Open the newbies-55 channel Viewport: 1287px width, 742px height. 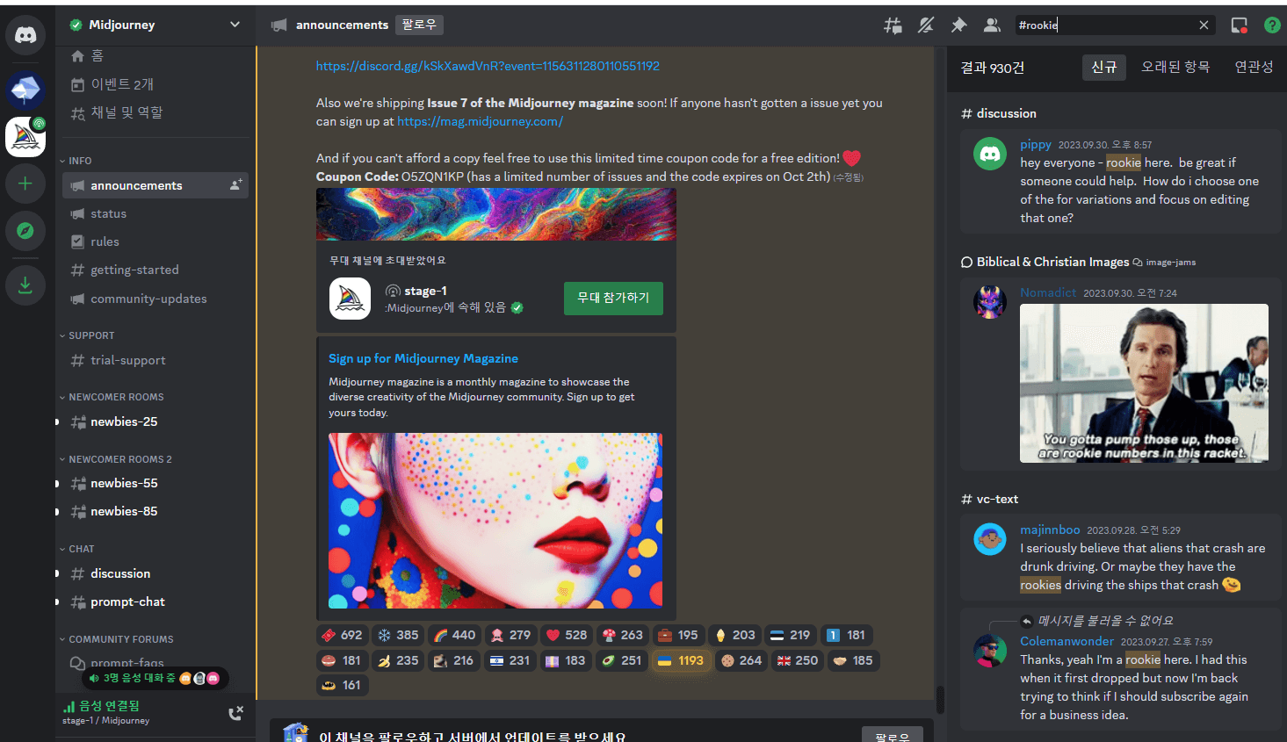tap(155, 483)
